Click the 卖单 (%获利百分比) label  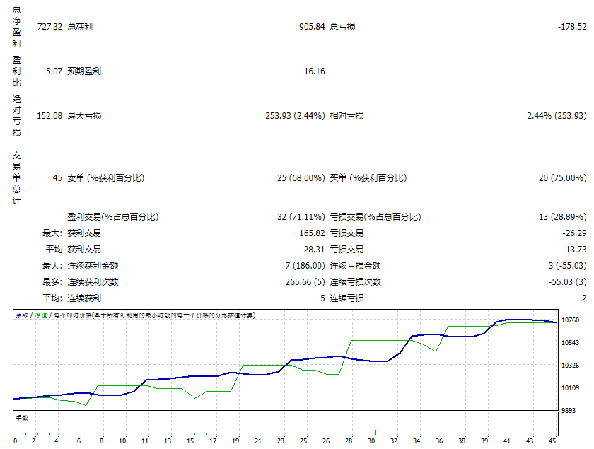click(x=105, y=178)
